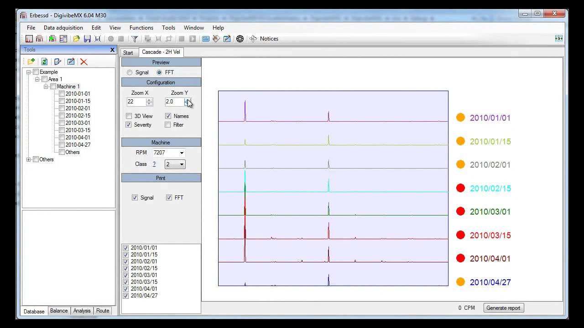Click the far-right toolbar icon
584x328 pixels.
(x=558, y=39)
